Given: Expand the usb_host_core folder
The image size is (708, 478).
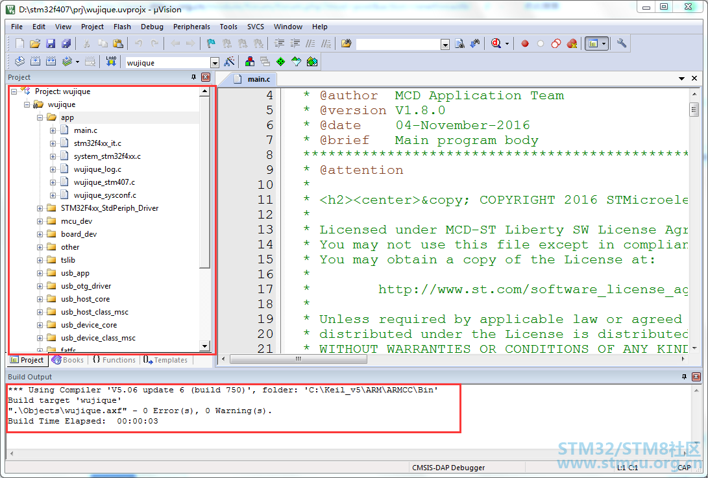Looking at the screenshot, I should [x=40, y=299].
